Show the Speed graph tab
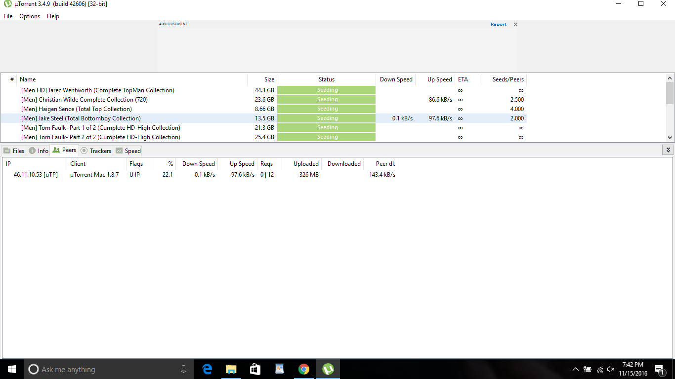Viewport: 675px width, 379px height. click(x=128, y=151)
